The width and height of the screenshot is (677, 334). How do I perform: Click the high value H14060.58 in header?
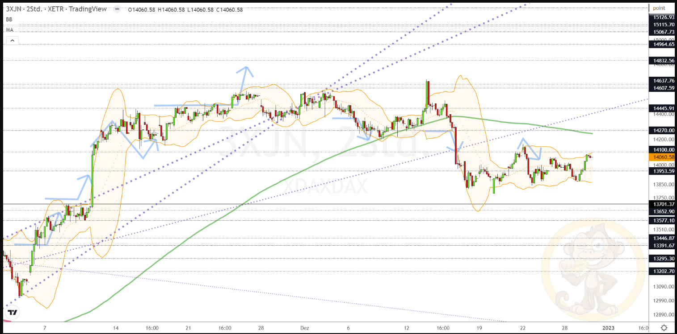[x=171, y=10]
